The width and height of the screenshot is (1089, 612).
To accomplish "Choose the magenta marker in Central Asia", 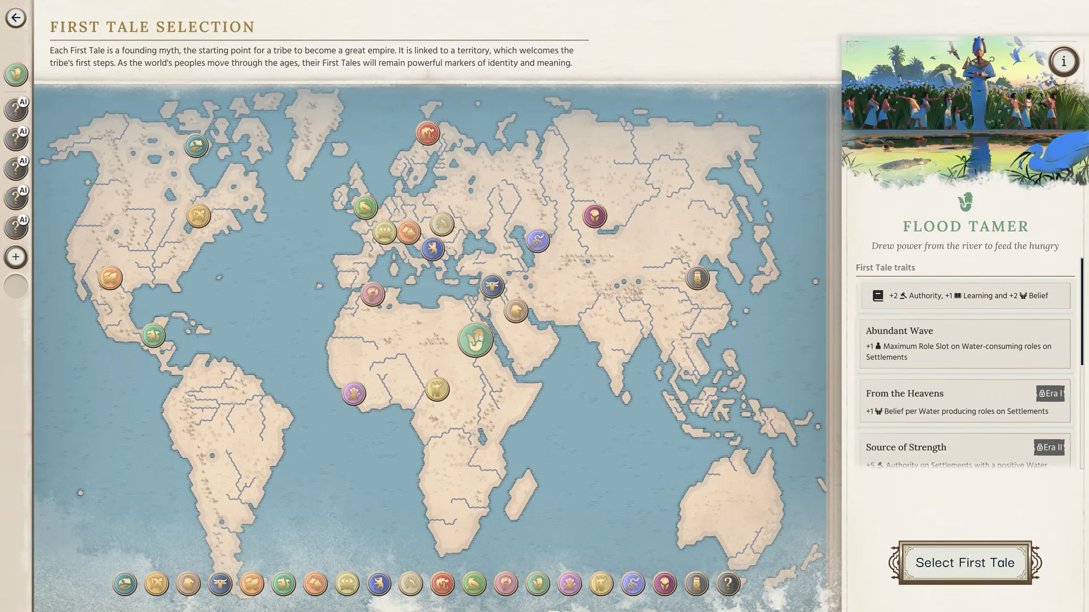I will point(594,216).
